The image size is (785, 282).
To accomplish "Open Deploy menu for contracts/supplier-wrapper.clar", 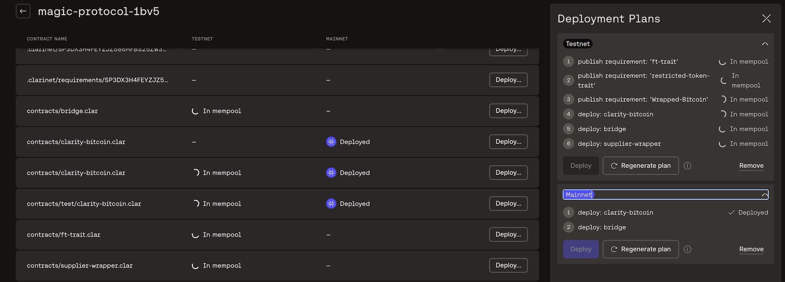I will pyautogui.click(x=508, y=266).
